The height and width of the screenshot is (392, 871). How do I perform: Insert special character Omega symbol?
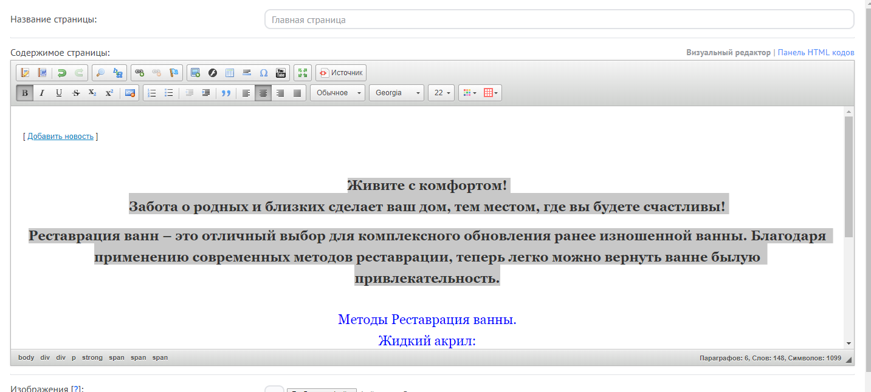(x=264, y=73)
